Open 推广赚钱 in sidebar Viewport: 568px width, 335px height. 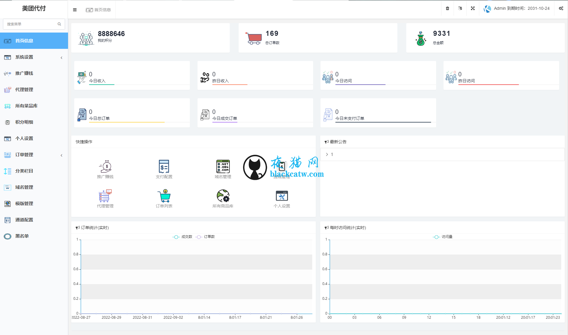(34, 73)
